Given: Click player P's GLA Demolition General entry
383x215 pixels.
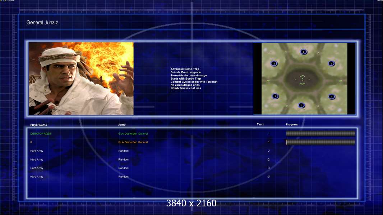Looking at the screenshot, I should coord(133,142).
